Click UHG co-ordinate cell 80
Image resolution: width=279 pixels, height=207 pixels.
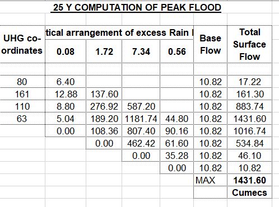click(22, 82)
